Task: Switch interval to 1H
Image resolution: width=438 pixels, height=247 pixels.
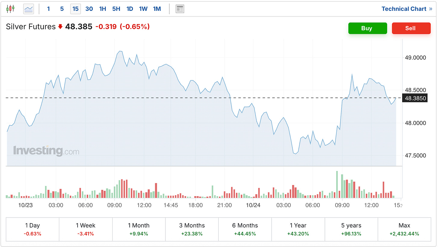Action: click(103, 9)
